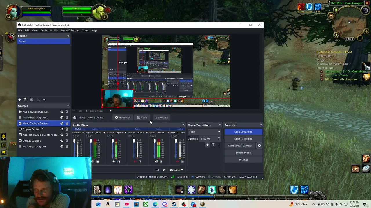Undock the Scenes panel
This screenshot has width=371, height=208.
[x=68, y=36]
